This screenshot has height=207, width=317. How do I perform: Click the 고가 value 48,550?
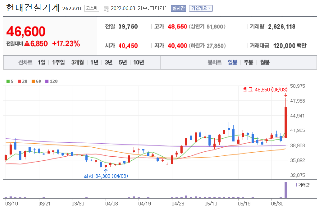[177, 26]
